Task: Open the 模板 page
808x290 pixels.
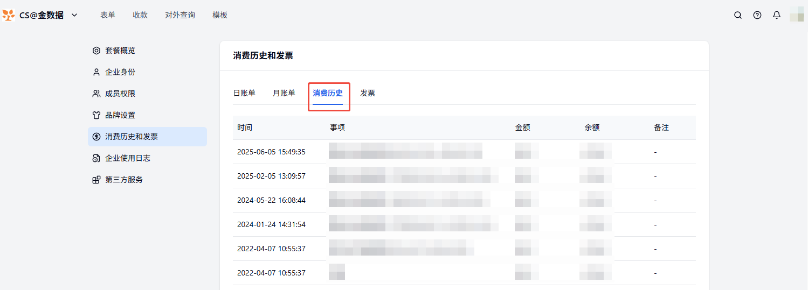Action: tap(220, 15)
